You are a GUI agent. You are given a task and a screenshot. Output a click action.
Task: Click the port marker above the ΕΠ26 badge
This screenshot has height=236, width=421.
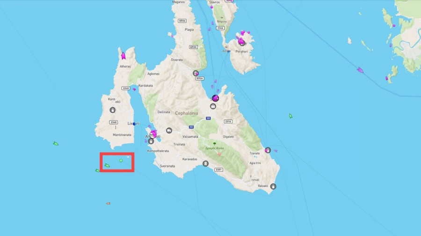pyautogui.click(x=196, y=73)
